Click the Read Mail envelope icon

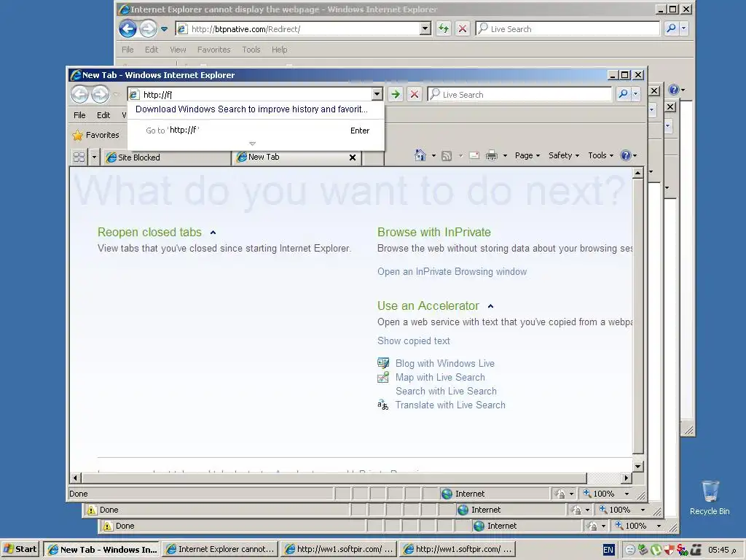pos(474,155)
